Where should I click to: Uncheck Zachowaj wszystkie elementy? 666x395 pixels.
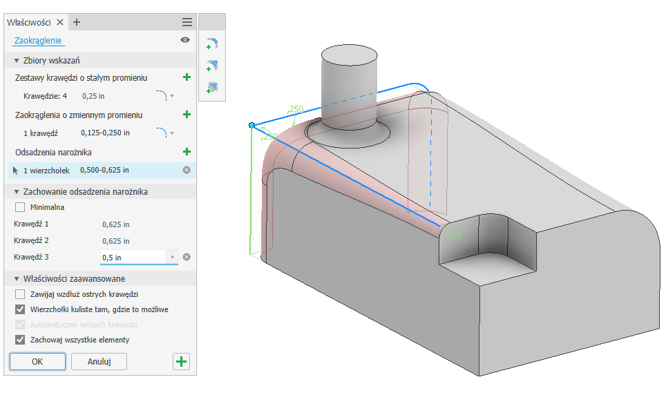click(20, 340)
